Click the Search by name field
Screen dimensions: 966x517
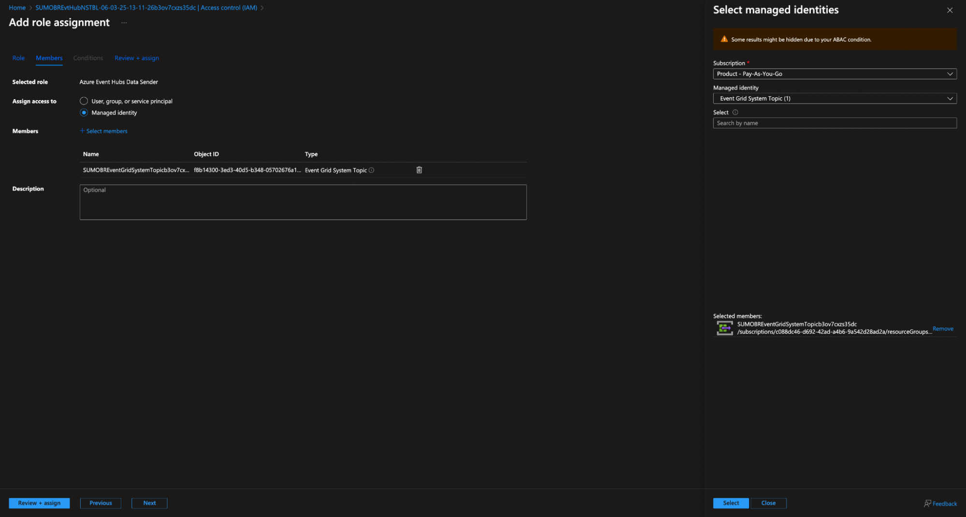point(835,123)
